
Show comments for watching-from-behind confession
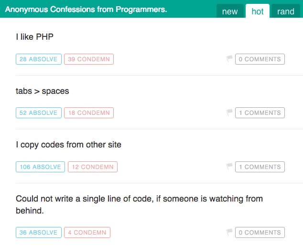[x=260, y=233]
